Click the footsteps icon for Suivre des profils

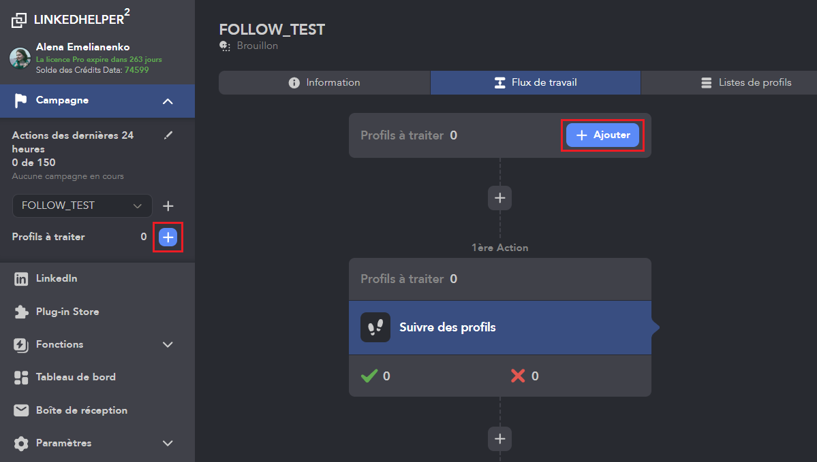point(375,327)
